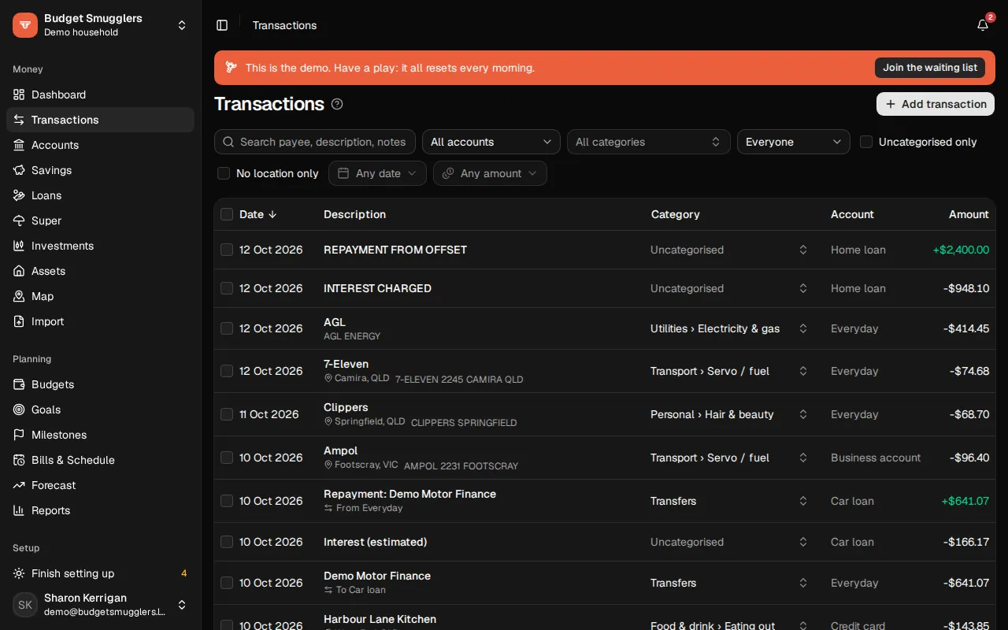Click the Milestones flag icon
1008x630 pixels.
[x=19, y=435]
